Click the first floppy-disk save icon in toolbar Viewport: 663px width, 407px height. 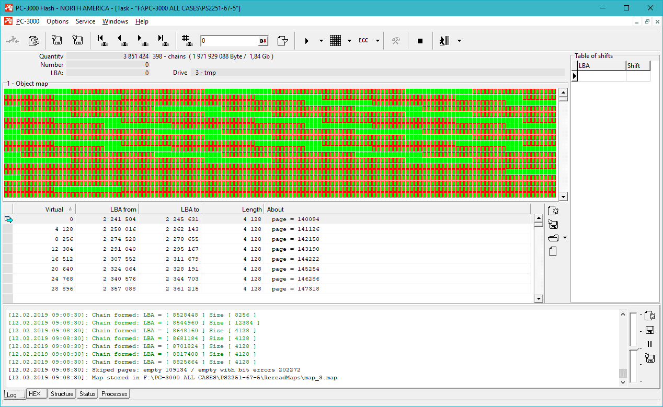tap(57, 41)
